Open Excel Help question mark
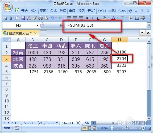153x133 pixels. tap(130, 11)
